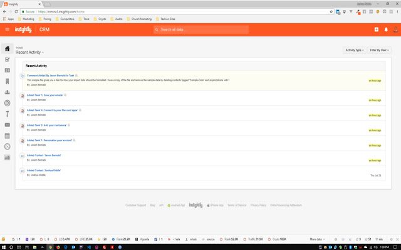Expand the Recent Activity view dropdown
The height and width of the screenshot is (250, 401).
pyautogui.click(x=29, y=52)
